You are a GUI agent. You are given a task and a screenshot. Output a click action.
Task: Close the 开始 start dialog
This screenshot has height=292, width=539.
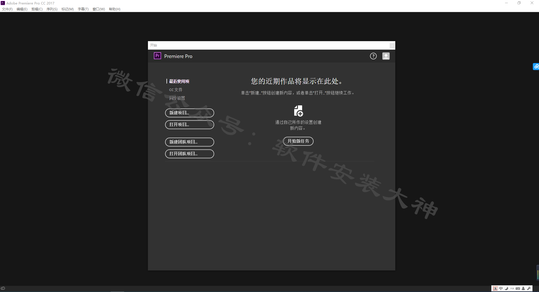(392, 45)
